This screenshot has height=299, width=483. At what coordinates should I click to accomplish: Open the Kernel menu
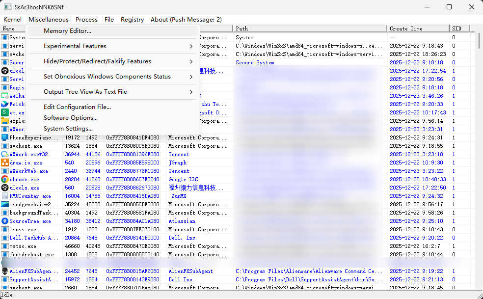tap(13, 20)
